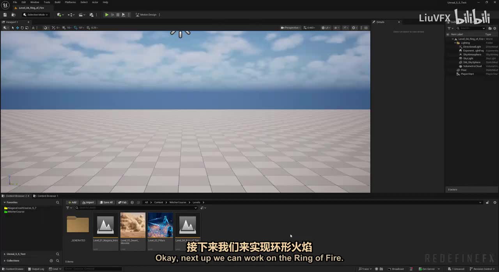Screen dimensions: 499x272
Task: Eject from player with the eject icon
Action: (x=123, y=15)
